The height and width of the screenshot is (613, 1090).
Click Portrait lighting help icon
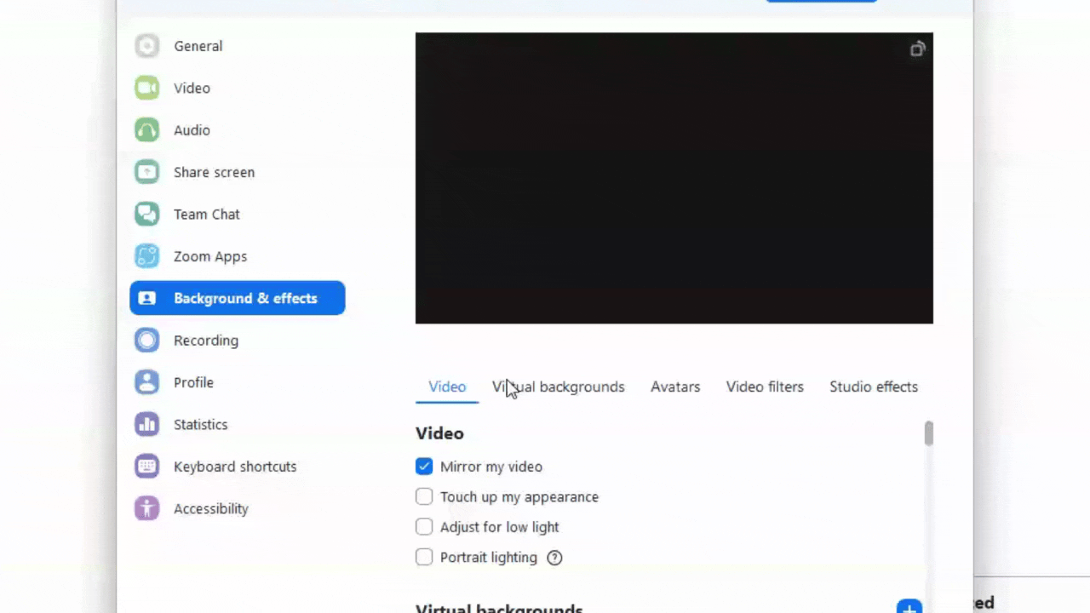click(x=554, y=558)
